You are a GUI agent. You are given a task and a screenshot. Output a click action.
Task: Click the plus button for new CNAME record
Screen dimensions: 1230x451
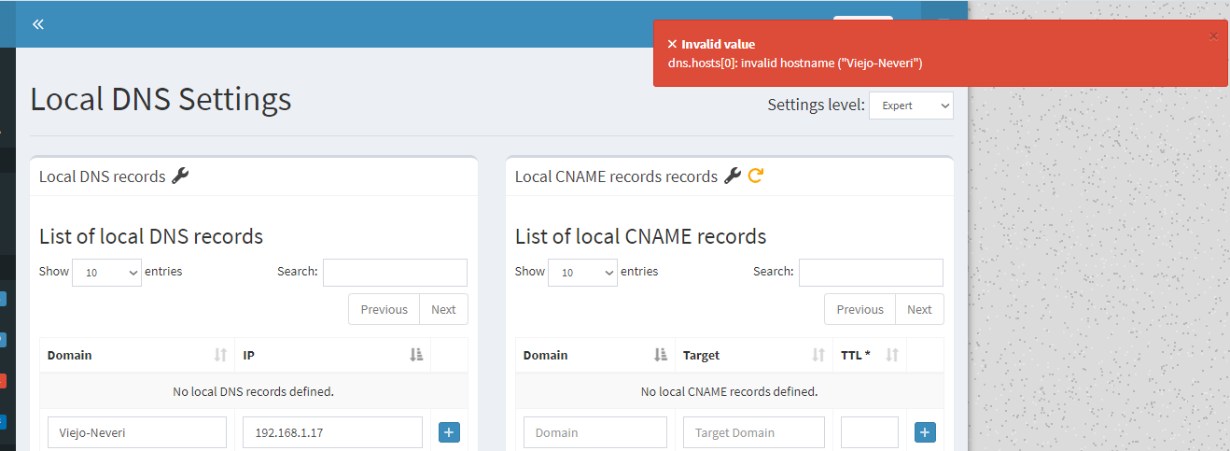point(925,432)
